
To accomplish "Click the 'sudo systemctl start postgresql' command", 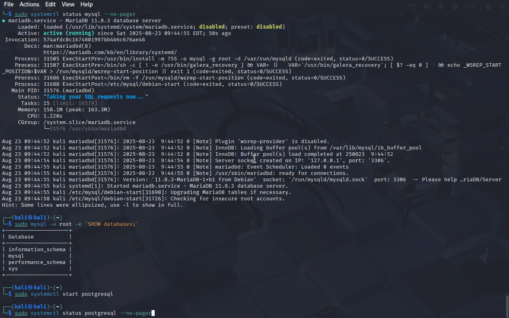I will pyautogui.click(x=64, y=294).
